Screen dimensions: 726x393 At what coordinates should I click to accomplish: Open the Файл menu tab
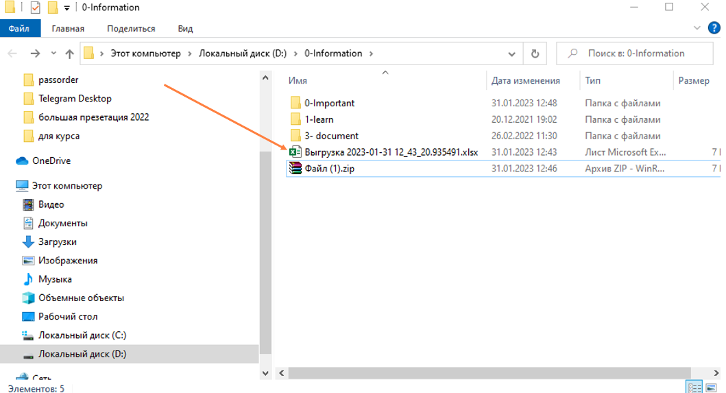pyautogui.click(x=19, y=29)
